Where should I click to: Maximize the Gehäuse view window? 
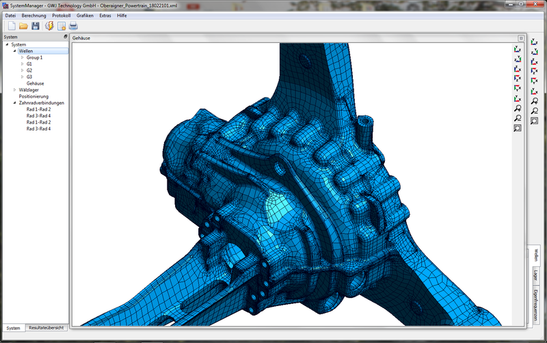coord(520,38)
